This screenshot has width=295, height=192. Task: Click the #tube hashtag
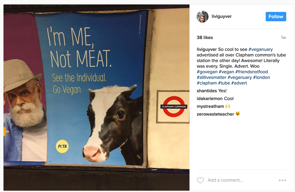[x=224, y=83]
